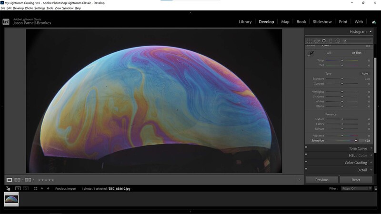Open the painter spray tool in filmstrip bar
Image resolution: width=381 pixels, height=214 pixels.
[x=8, y=188]
